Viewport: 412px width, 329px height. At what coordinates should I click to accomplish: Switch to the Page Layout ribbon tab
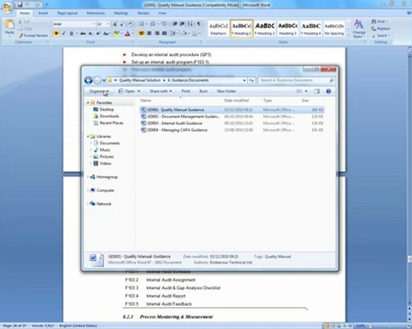pyautogui.click(x=67, y=13)
